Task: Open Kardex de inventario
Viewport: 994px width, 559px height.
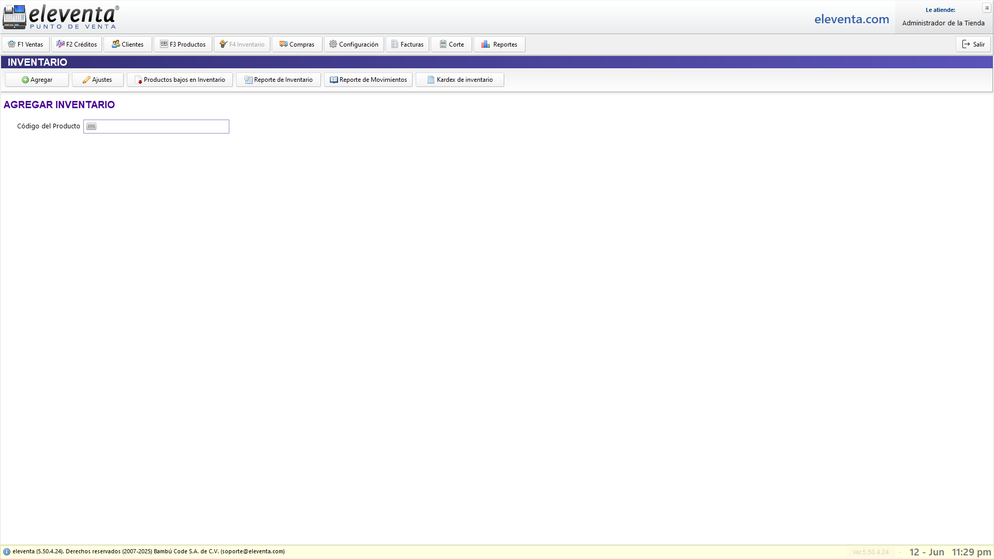Action: click(460, 80)
